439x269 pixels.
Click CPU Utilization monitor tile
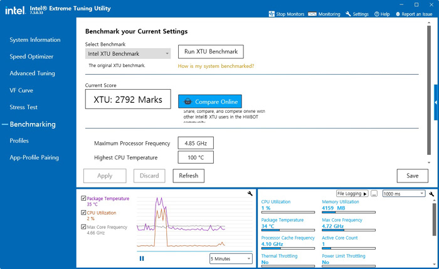[288, 206]
